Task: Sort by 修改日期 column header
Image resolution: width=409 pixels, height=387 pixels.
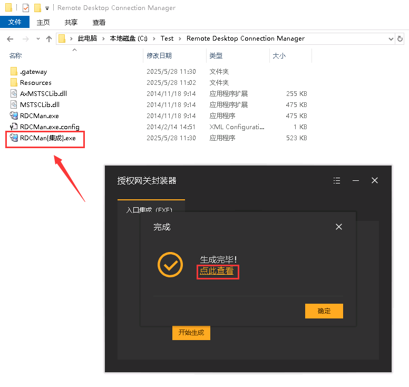Action: (x=159, y=55)
